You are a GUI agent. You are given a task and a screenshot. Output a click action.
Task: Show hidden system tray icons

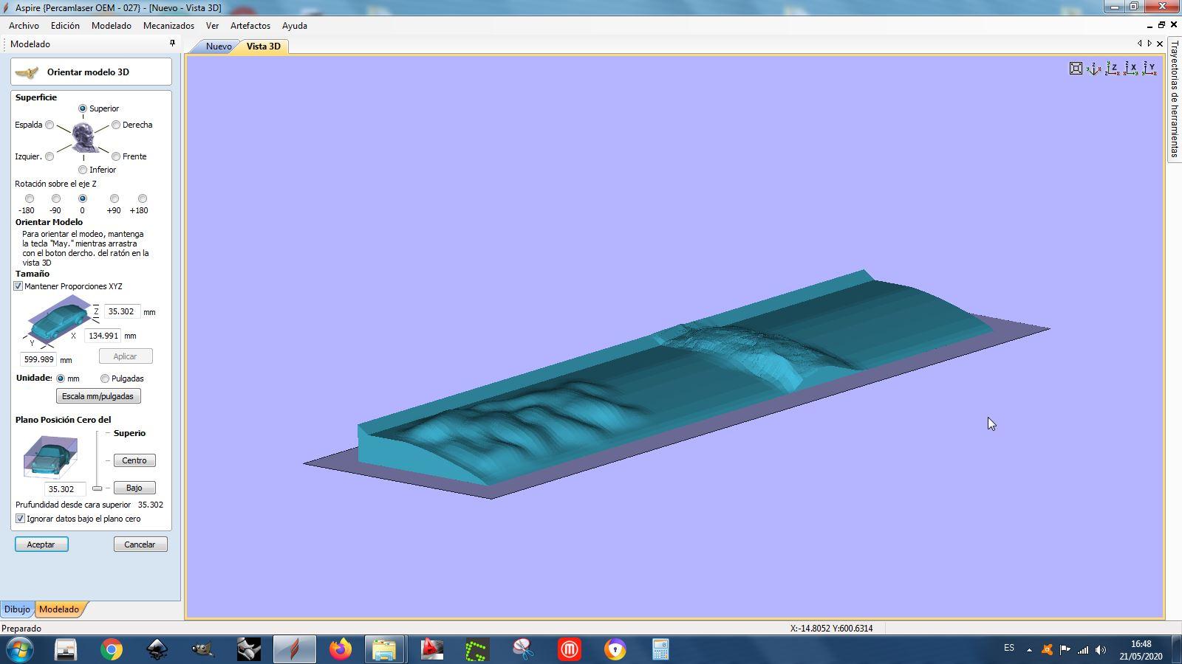tap(1029, 650)
